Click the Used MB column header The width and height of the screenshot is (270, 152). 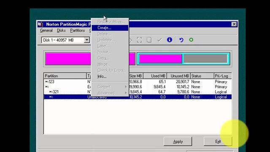[155, 76]
